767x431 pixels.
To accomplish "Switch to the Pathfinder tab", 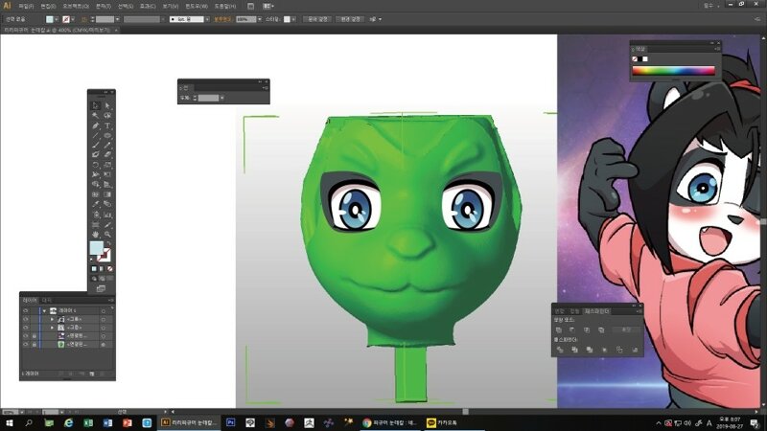I will coord(597,311).
